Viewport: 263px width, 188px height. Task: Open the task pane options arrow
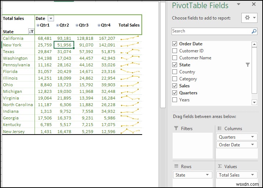point(239,5)
